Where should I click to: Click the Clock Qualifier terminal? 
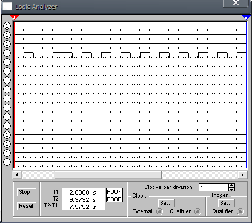(197, 211)
